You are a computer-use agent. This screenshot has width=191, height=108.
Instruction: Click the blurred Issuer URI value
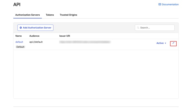85,42
